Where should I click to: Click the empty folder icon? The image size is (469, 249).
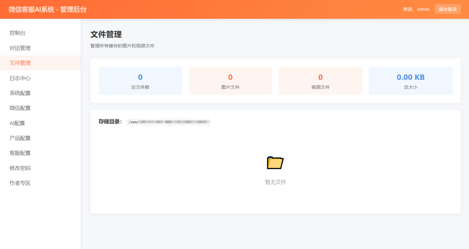275,163
